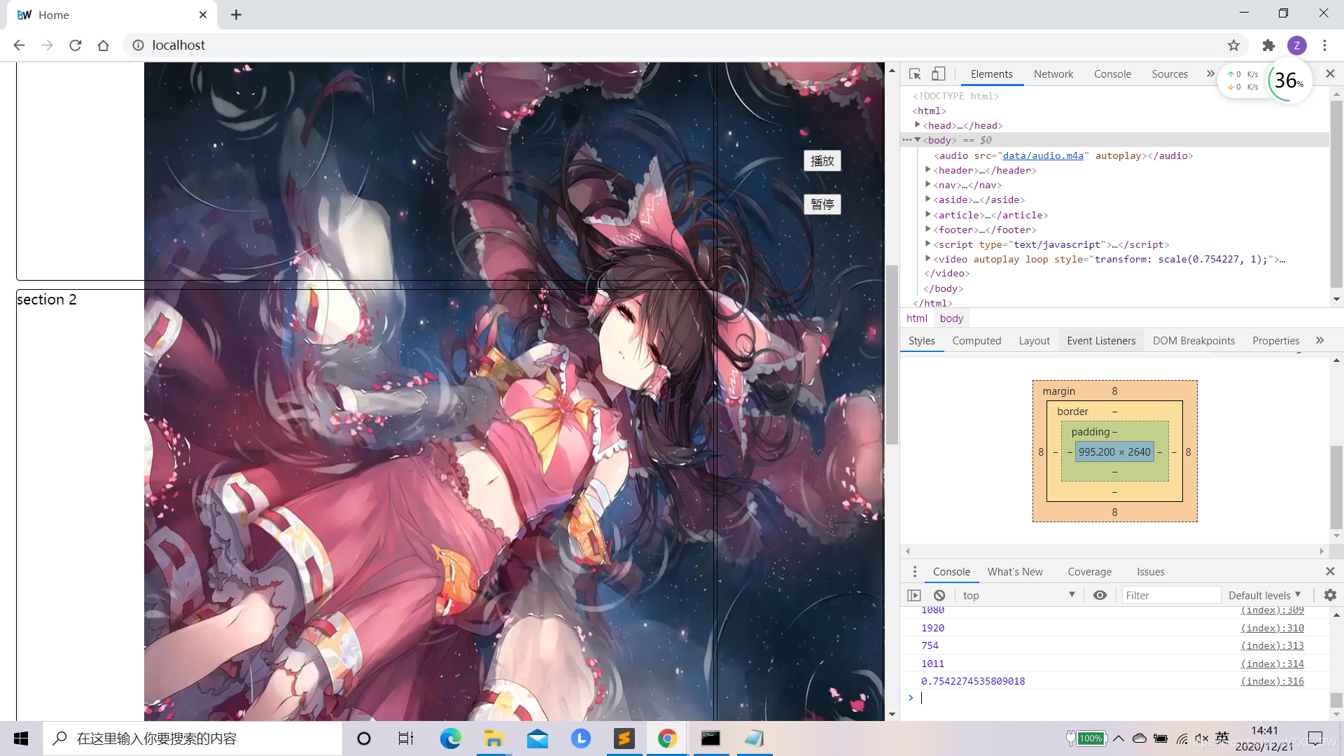Open the Properties tab
This screenshot has height=756, width=1344.
(1275, 341)
